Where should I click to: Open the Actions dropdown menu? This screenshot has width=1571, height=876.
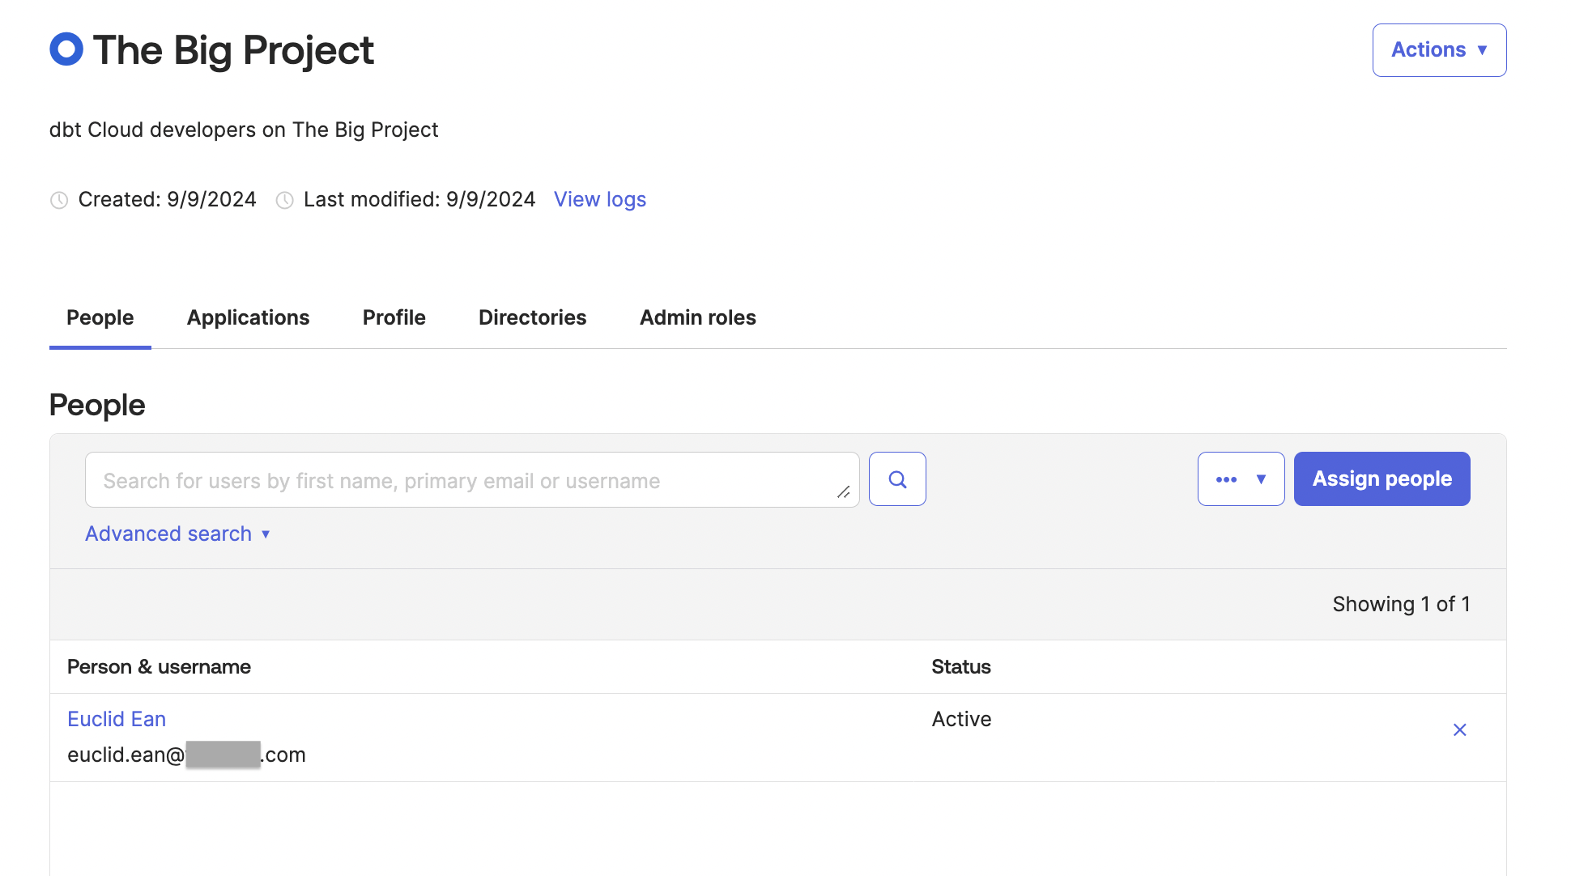click(x=1439, y=49)
